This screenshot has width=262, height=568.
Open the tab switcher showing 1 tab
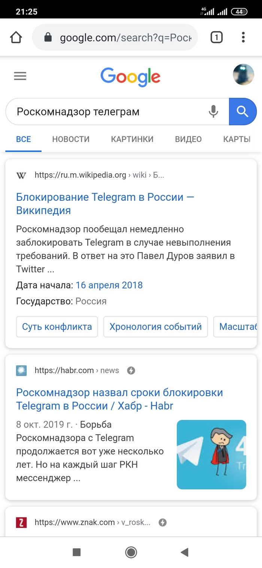pyautogui.click(x=216, y=37)
